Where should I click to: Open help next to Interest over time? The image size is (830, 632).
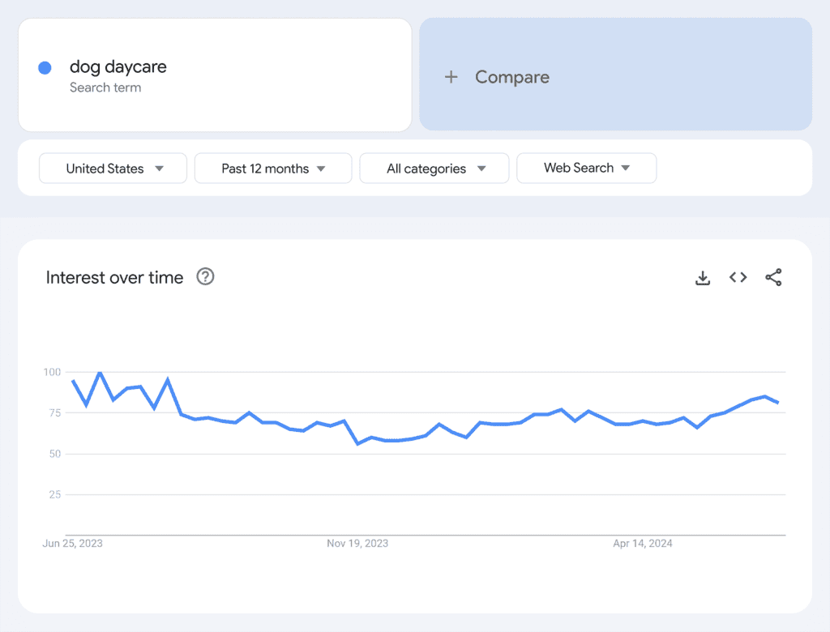coord(206,277)
